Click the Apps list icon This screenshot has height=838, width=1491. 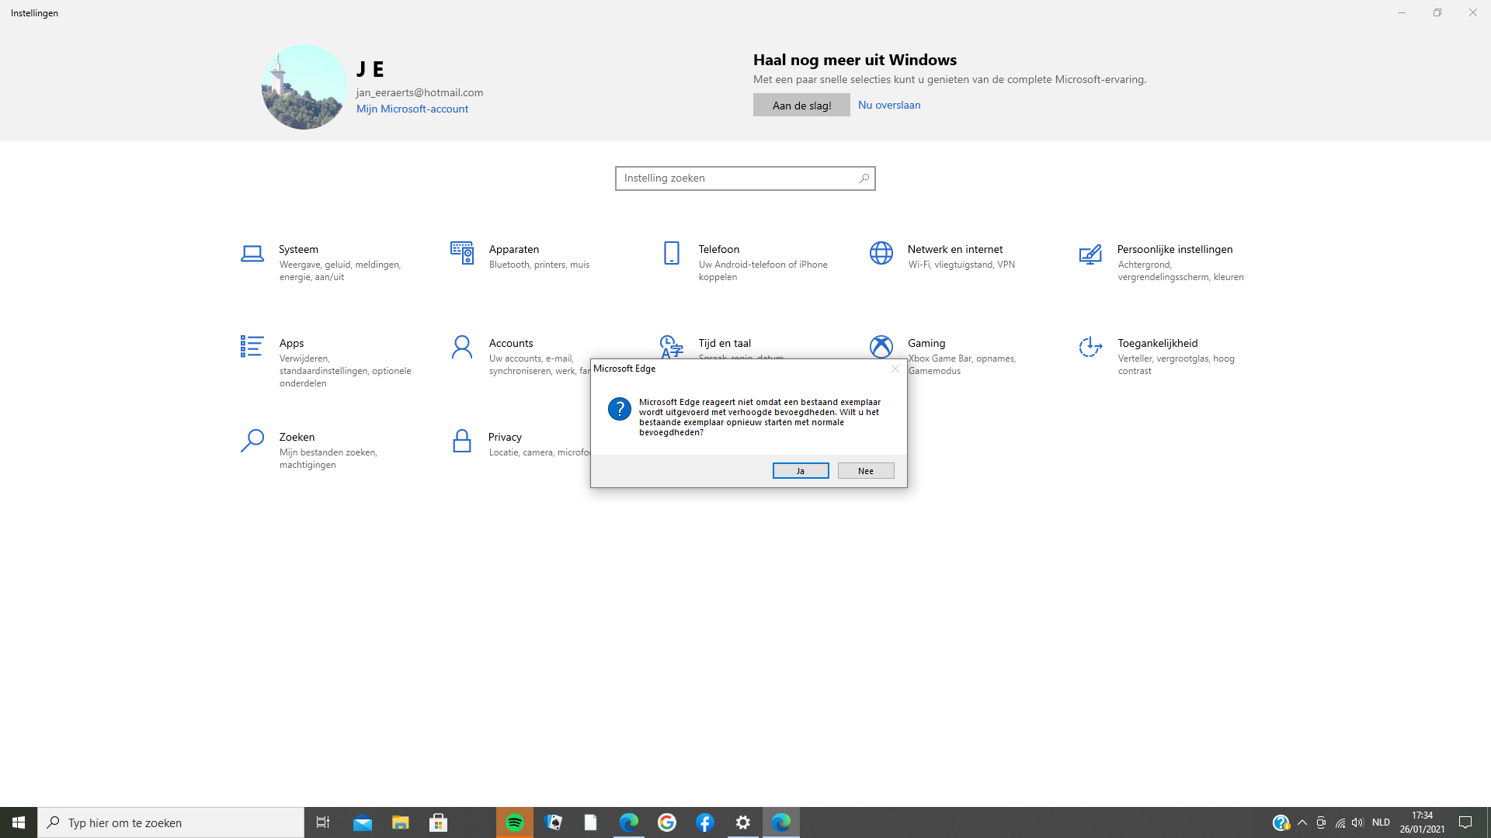(252, 346)
